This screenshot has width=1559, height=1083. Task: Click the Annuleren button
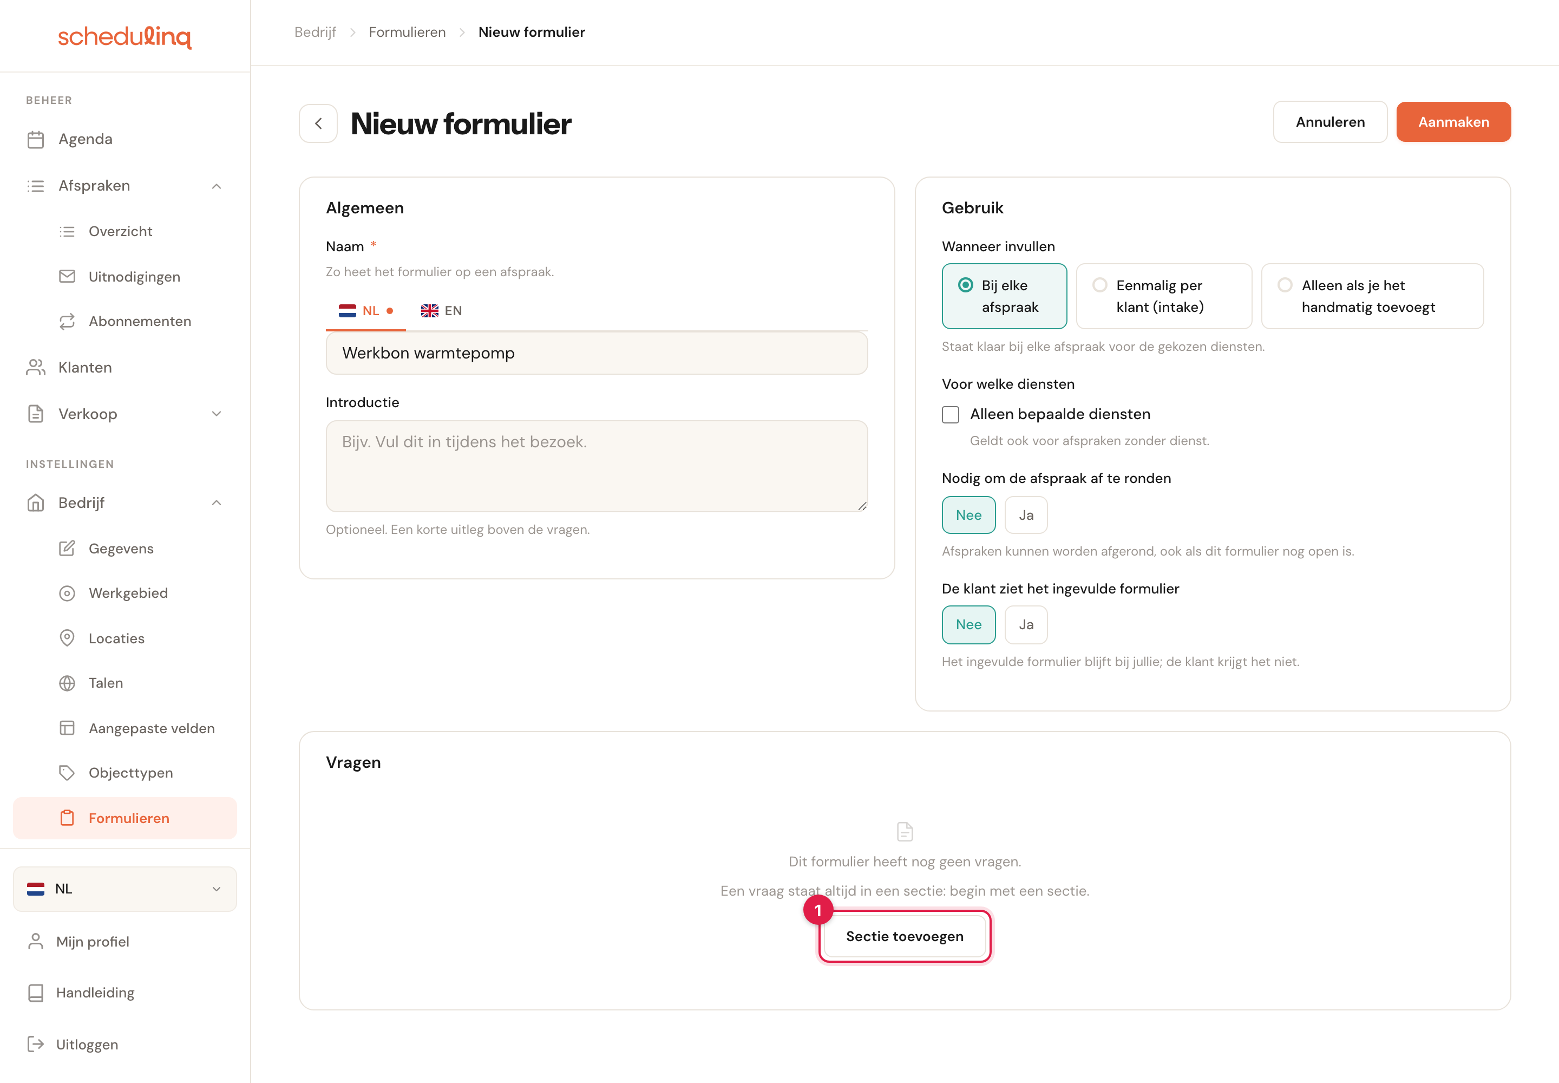1329,122
